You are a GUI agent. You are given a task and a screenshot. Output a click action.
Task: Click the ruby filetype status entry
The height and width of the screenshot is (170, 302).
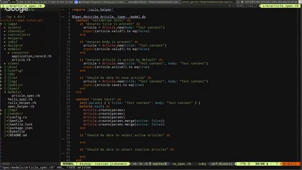[x=202, y=164]
